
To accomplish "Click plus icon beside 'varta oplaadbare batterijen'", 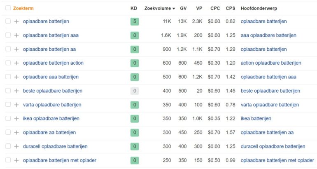I will click(x=16, y=105).
